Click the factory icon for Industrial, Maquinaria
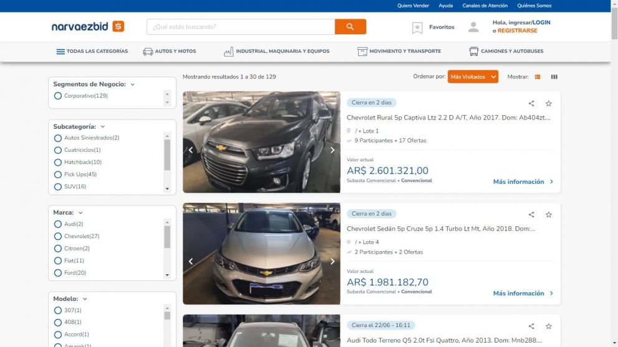Image resolution: width=618 pixels, height=347 pixels. (229, 52)
